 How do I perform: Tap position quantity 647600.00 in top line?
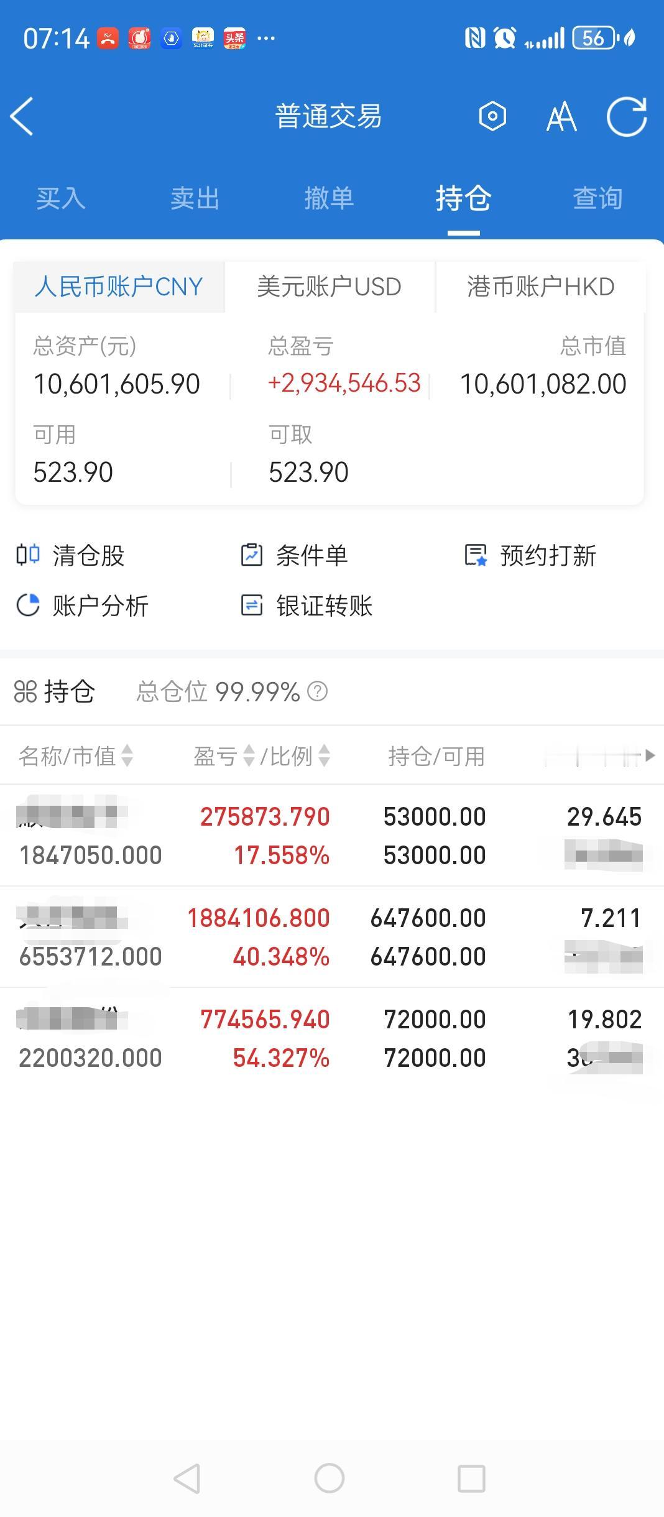pyautogui.click(x=428, y=918)
